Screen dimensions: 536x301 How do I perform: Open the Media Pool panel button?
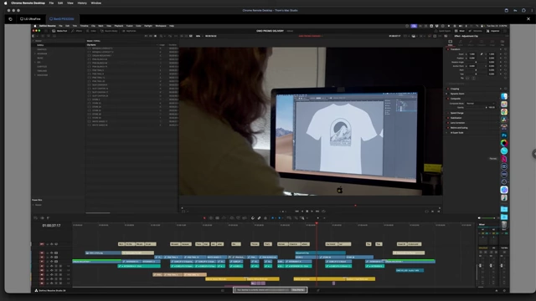point(59,31)
